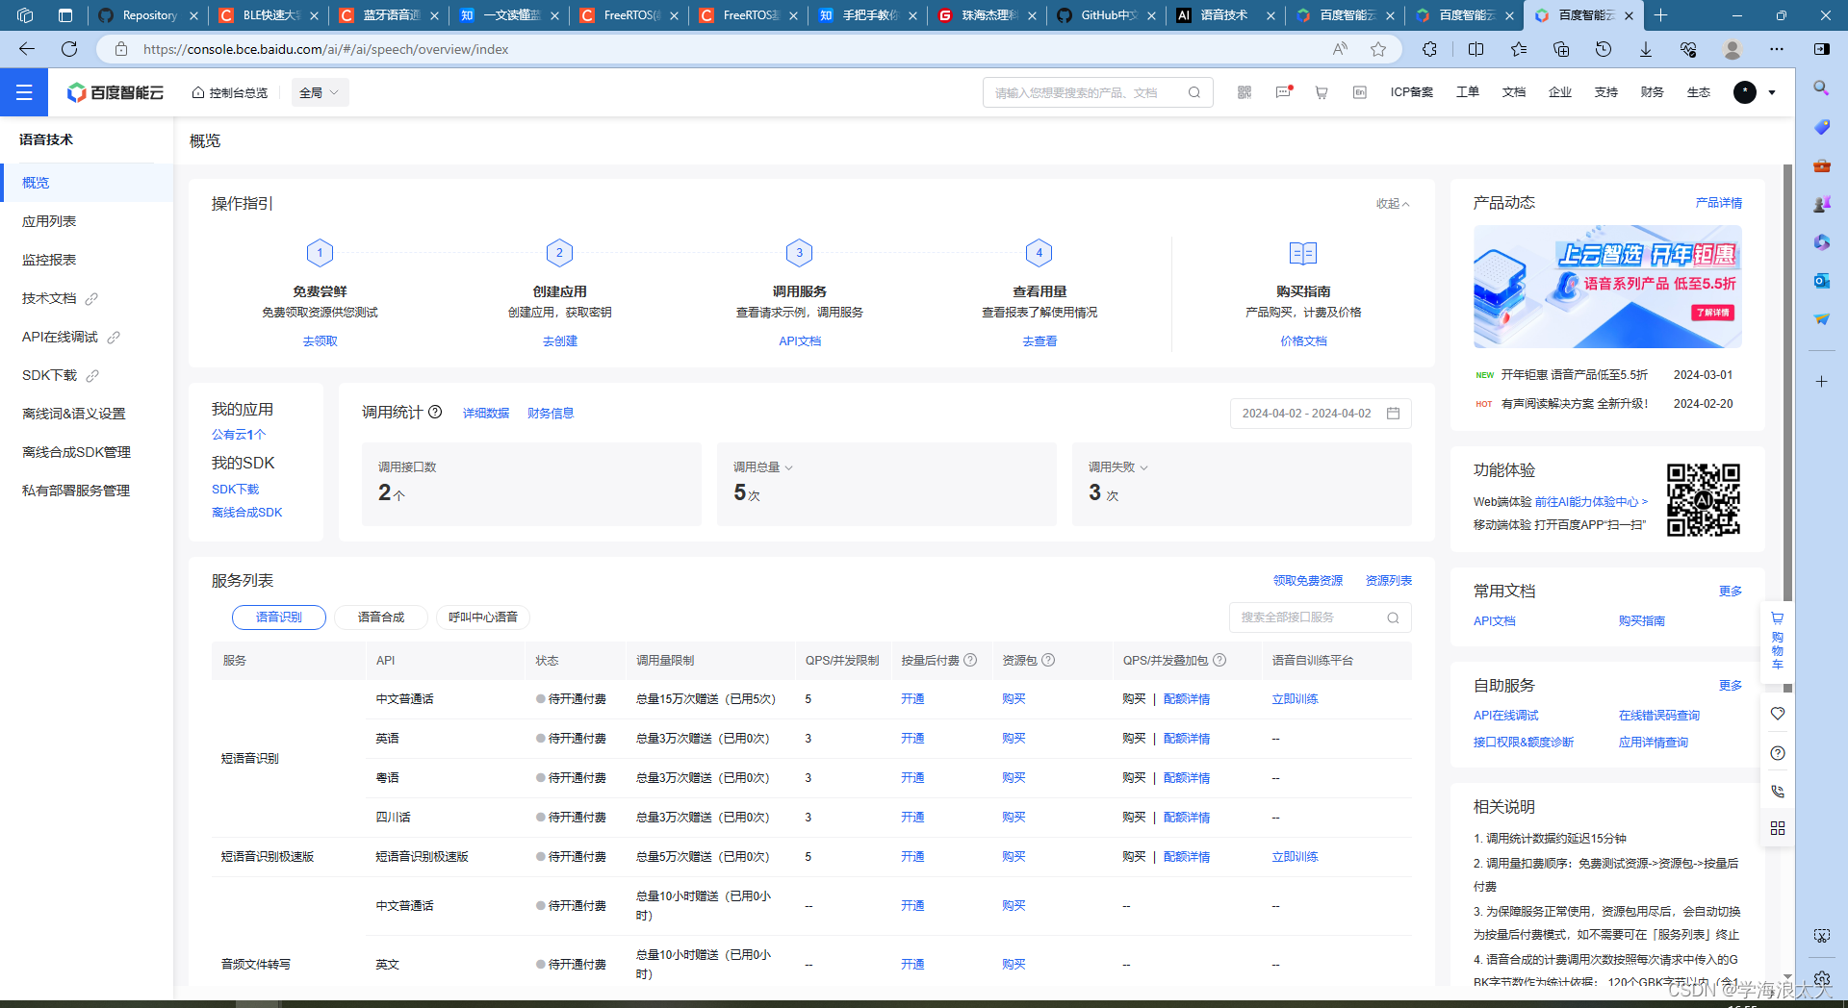Open the message notifications icon
The height and width of the screenshot is (1008, 1848).
(1284, 92)
